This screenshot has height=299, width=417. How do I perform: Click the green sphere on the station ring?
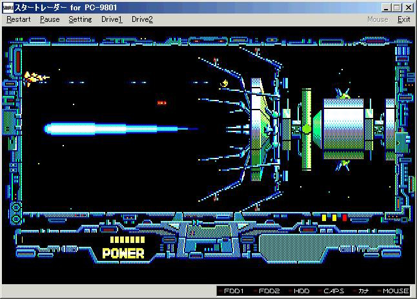[307, 129]
